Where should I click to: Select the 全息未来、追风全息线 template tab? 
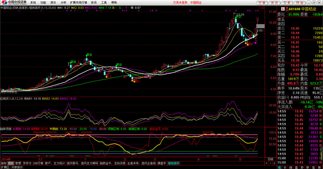coord(141,163)
